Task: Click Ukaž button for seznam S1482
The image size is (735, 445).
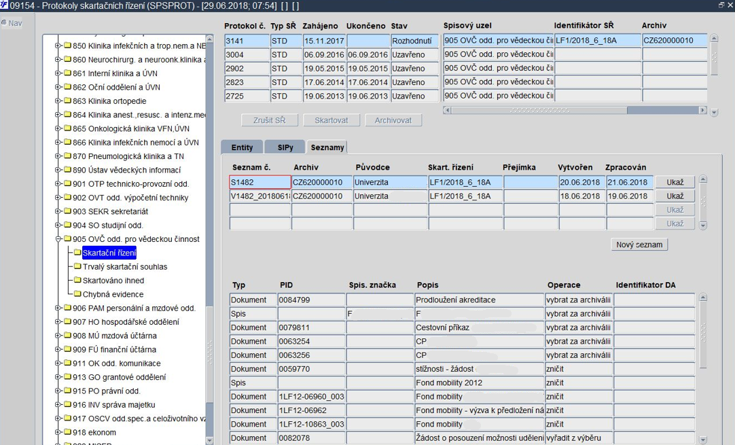Action: [x=675, y=182]
